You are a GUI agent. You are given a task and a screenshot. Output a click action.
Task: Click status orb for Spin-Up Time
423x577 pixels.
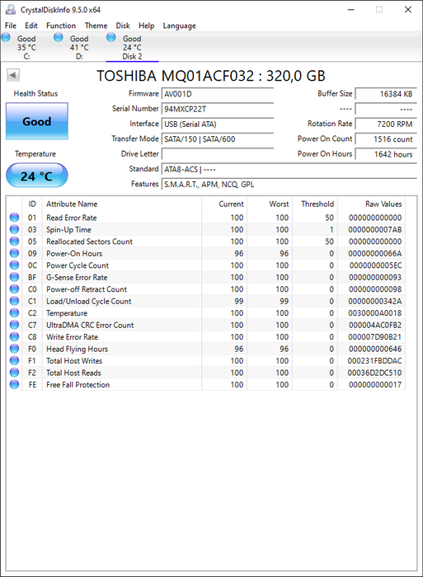pyautogui.click(x=14, y=230)
